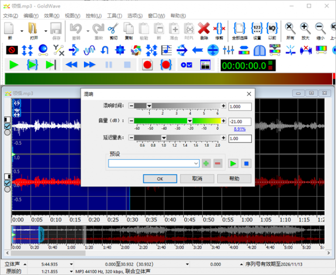Viewport: 336px width, 275px height.
Task: Open the 效果 menu
Action: pyautogui.click(x=52, y=16)
